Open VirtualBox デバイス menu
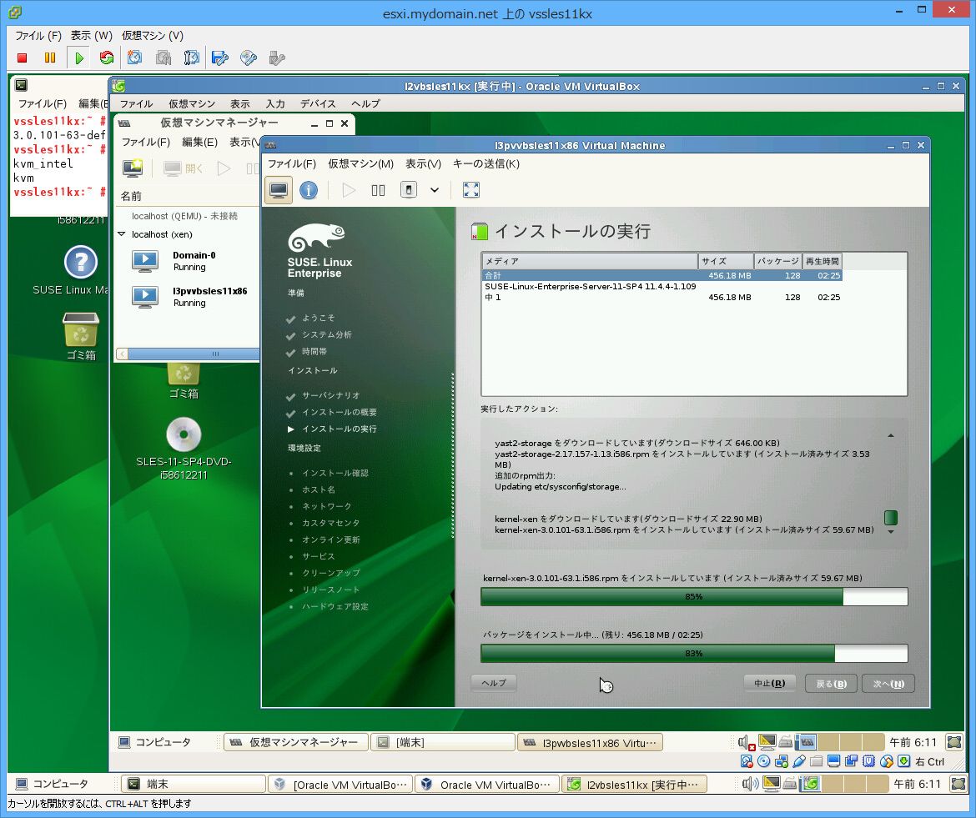Image resolution: width=976 pixels, height=818 pixels. click(x=318, y=104)
